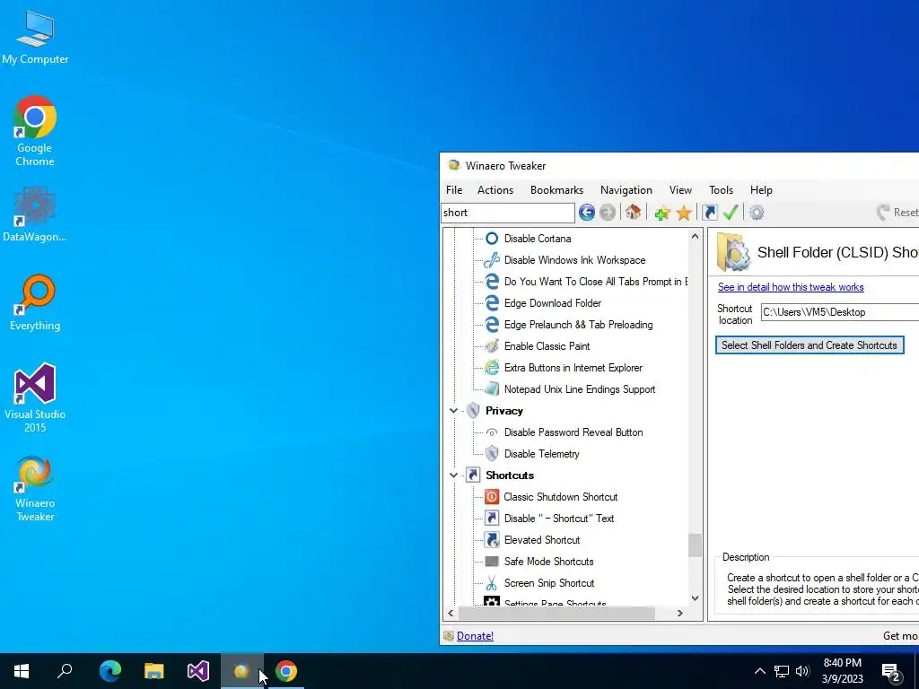Open Microsoft Edge from taskbar
The width and height of the screenshot is (919, 689).
pos(110,671)
